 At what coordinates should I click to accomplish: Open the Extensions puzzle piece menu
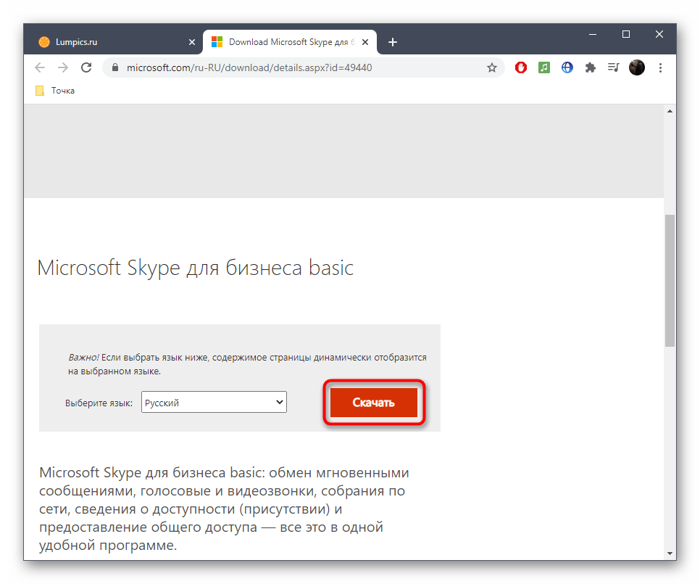pos(591,67)
